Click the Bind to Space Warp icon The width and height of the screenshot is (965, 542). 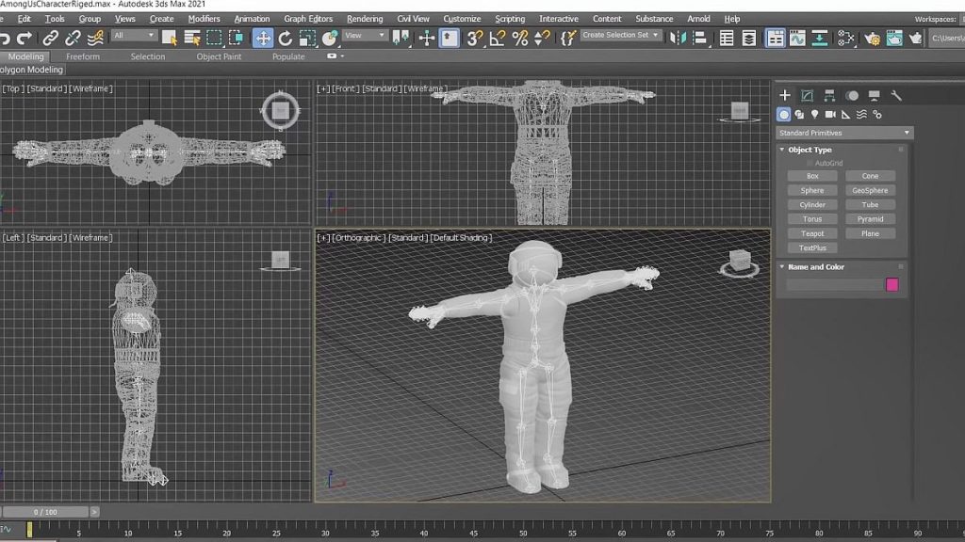point(95,39)
